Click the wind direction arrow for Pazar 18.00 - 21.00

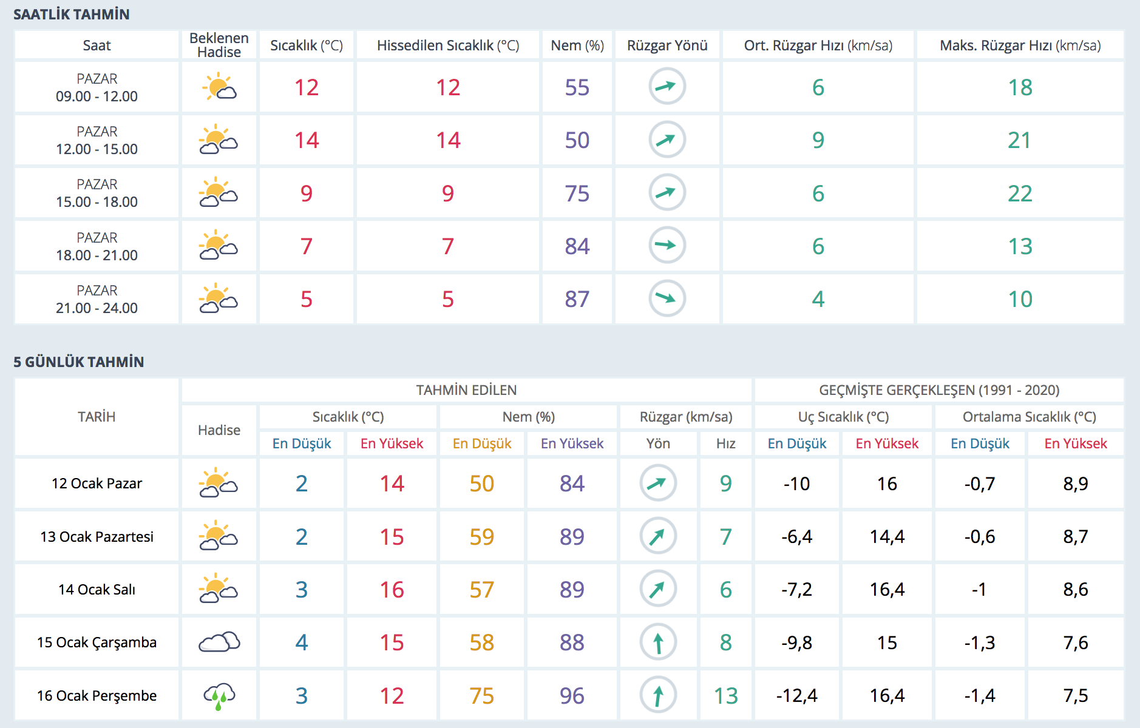[x=667, y=246]
